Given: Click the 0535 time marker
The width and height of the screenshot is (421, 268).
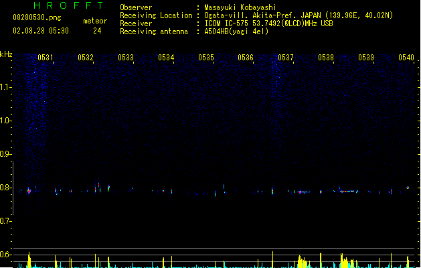Looking at the screenshot, I should click(206, 58).
